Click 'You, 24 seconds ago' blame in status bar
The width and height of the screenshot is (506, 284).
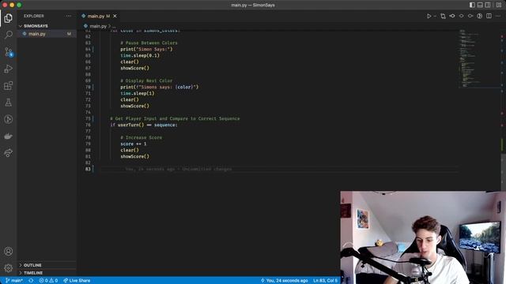click(284, 281)
